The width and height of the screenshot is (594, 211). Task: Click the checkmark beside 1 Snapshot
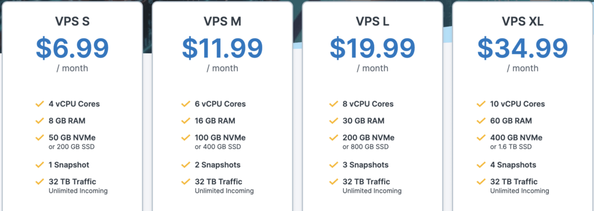(40, 165)
